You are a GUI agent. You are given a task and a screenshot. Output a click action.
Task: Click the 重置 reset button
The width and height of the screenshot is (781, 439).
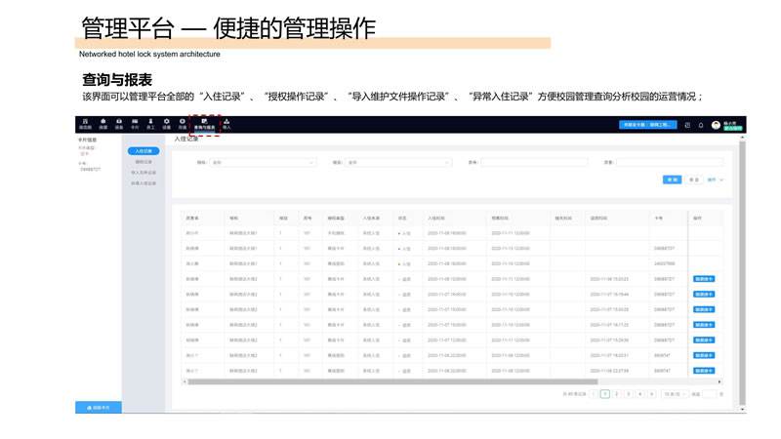694,180
